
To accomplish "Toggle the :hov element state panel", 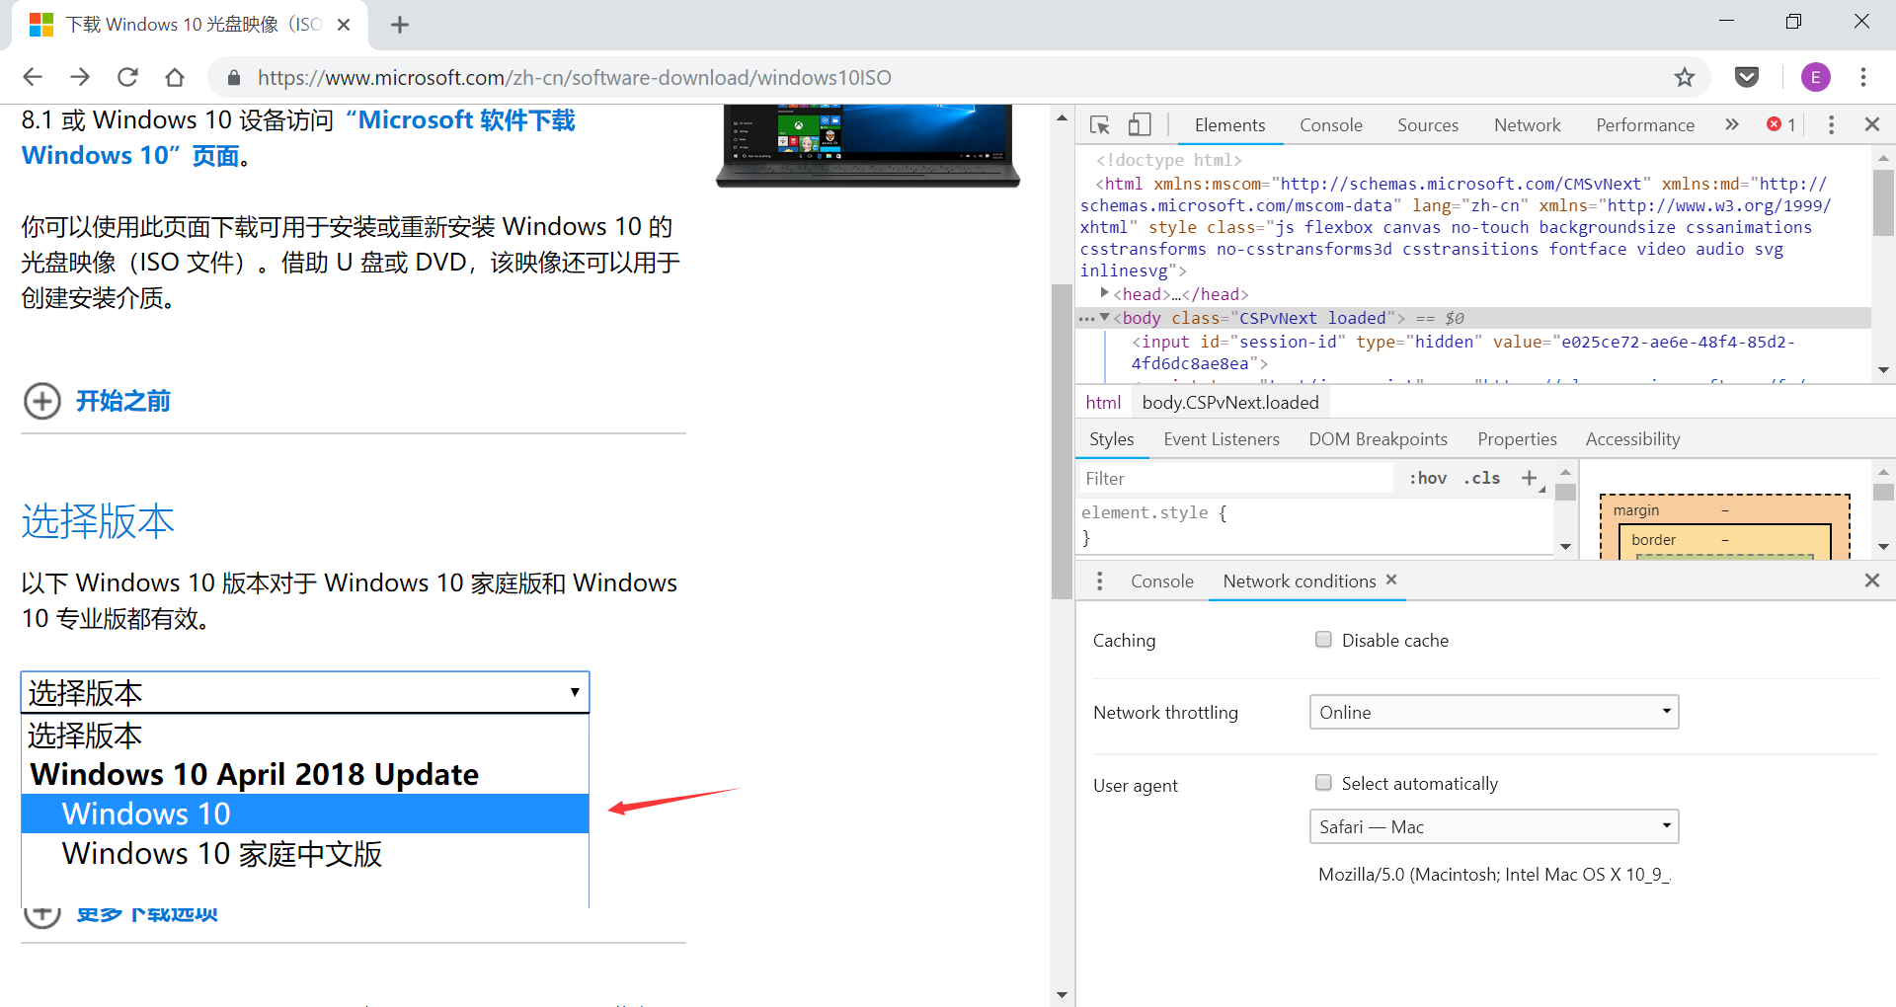I will (1428, 478).
